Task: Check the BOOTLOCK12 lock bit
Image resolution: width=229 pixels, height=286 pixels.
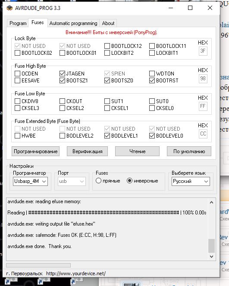Action: coord(107,46)
